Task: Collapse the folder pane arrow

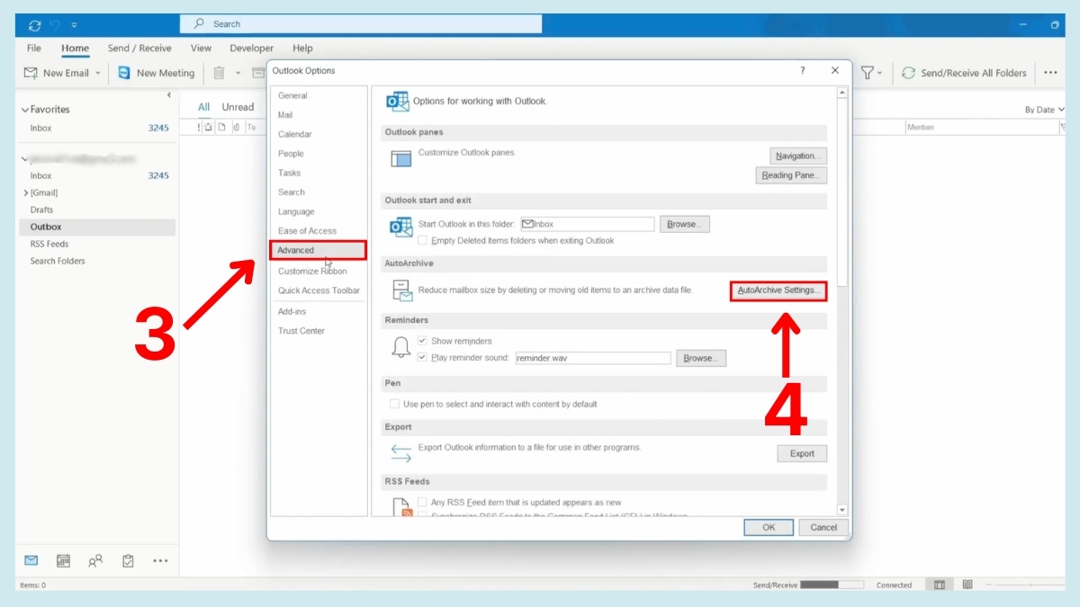Action: click(x=169, y=95)
